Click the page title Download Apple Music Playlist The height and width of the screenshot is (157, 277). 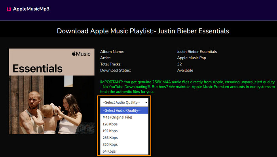(143, 31)
